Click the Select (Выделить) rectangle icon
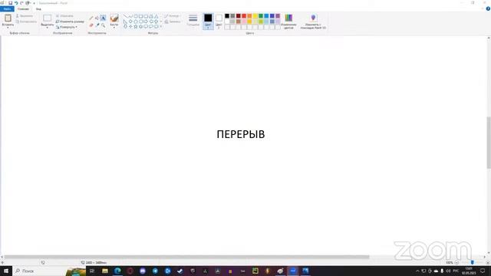This screenshot has height=276, width=491. click(x=48, y=18)
